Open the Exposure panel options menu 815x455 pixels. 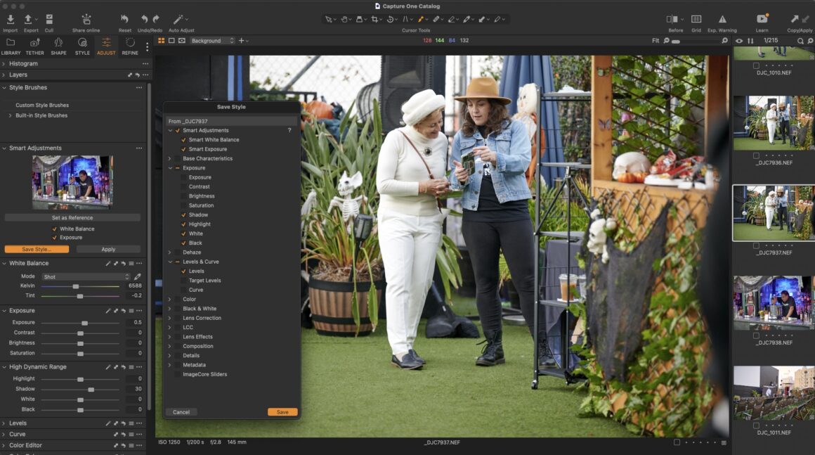pos(139,310)
